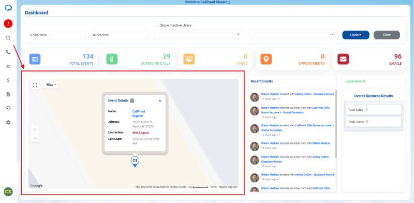The height and width of the screenshot is (203, 414).
Task: Click the Leaderboard heading
Action: click(x=355, y=81)
